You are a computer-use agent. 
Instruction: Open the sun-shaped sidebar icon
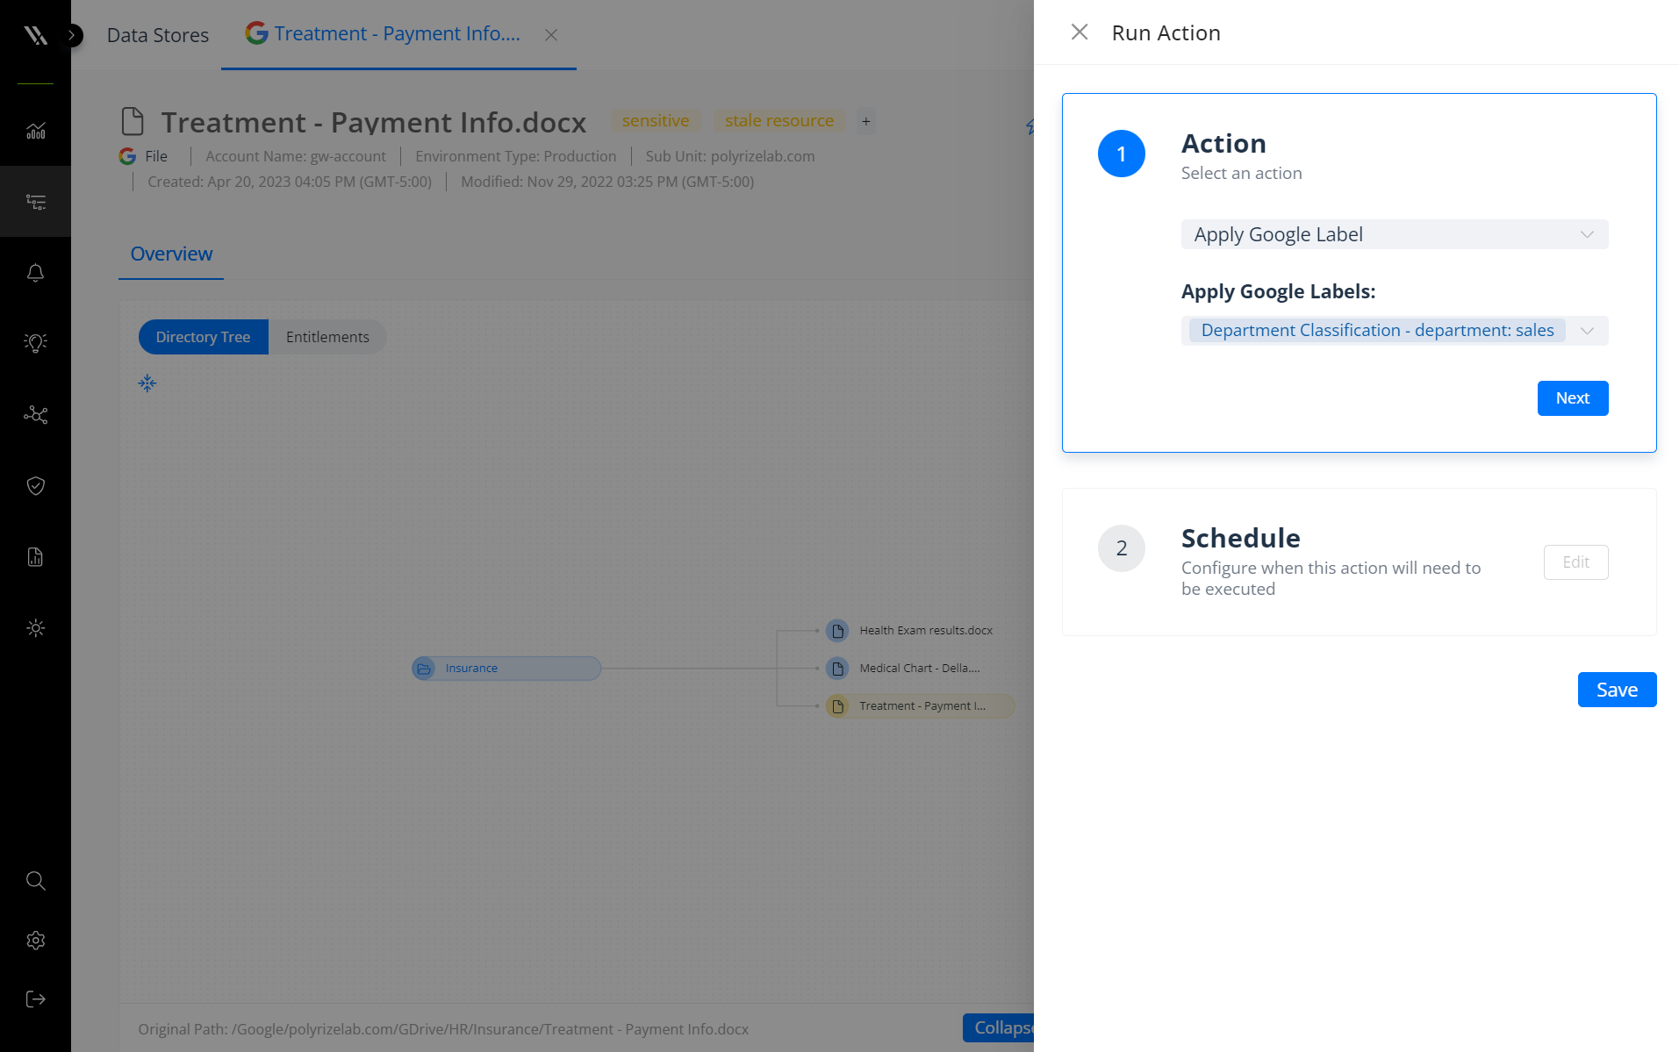(x=35, y=628)
